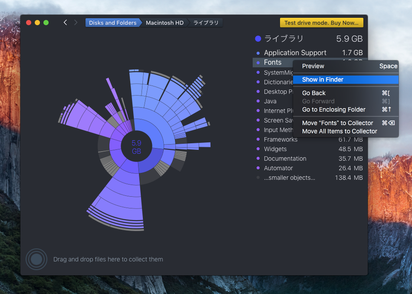The width and height of the screenshot is (412, 294).
Task: Choose Preview from the context menu
Action: pyautogui.click(x=346, y=66)
